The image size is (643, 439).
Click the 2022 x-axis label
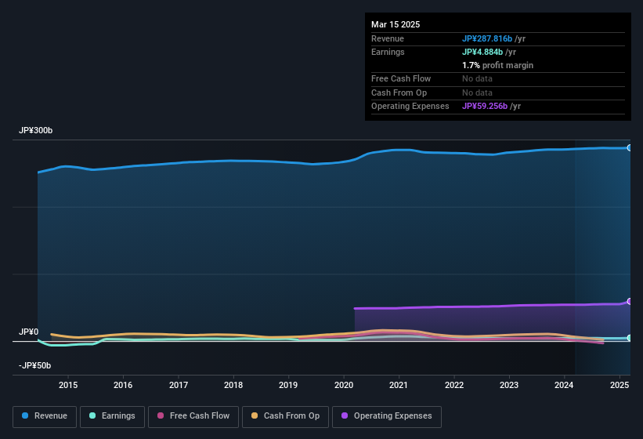coord(454,385)
